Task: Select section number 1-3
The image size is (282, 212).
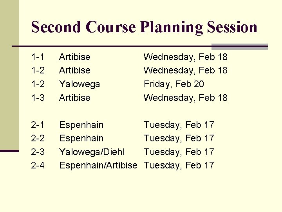Action: click(38, 98)
